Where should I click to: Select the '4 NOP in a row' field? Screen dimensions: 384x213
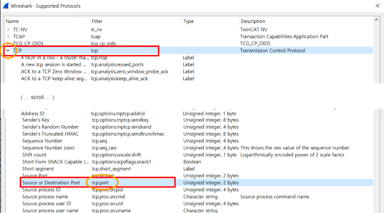[55, 58]
